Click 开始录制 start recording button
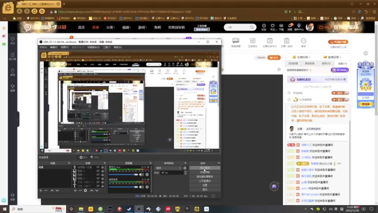Screen dimensions: 378x213 [205, 172]
